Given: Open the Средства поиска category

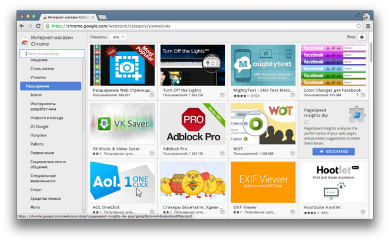Looking at the screenshot, I should pyautogui.click(x=45, y=198).
